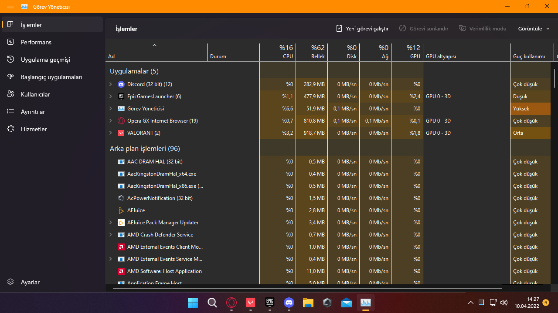Select the Uygulamalar (5) group heading
558x313 pixels.
point(134,71)
